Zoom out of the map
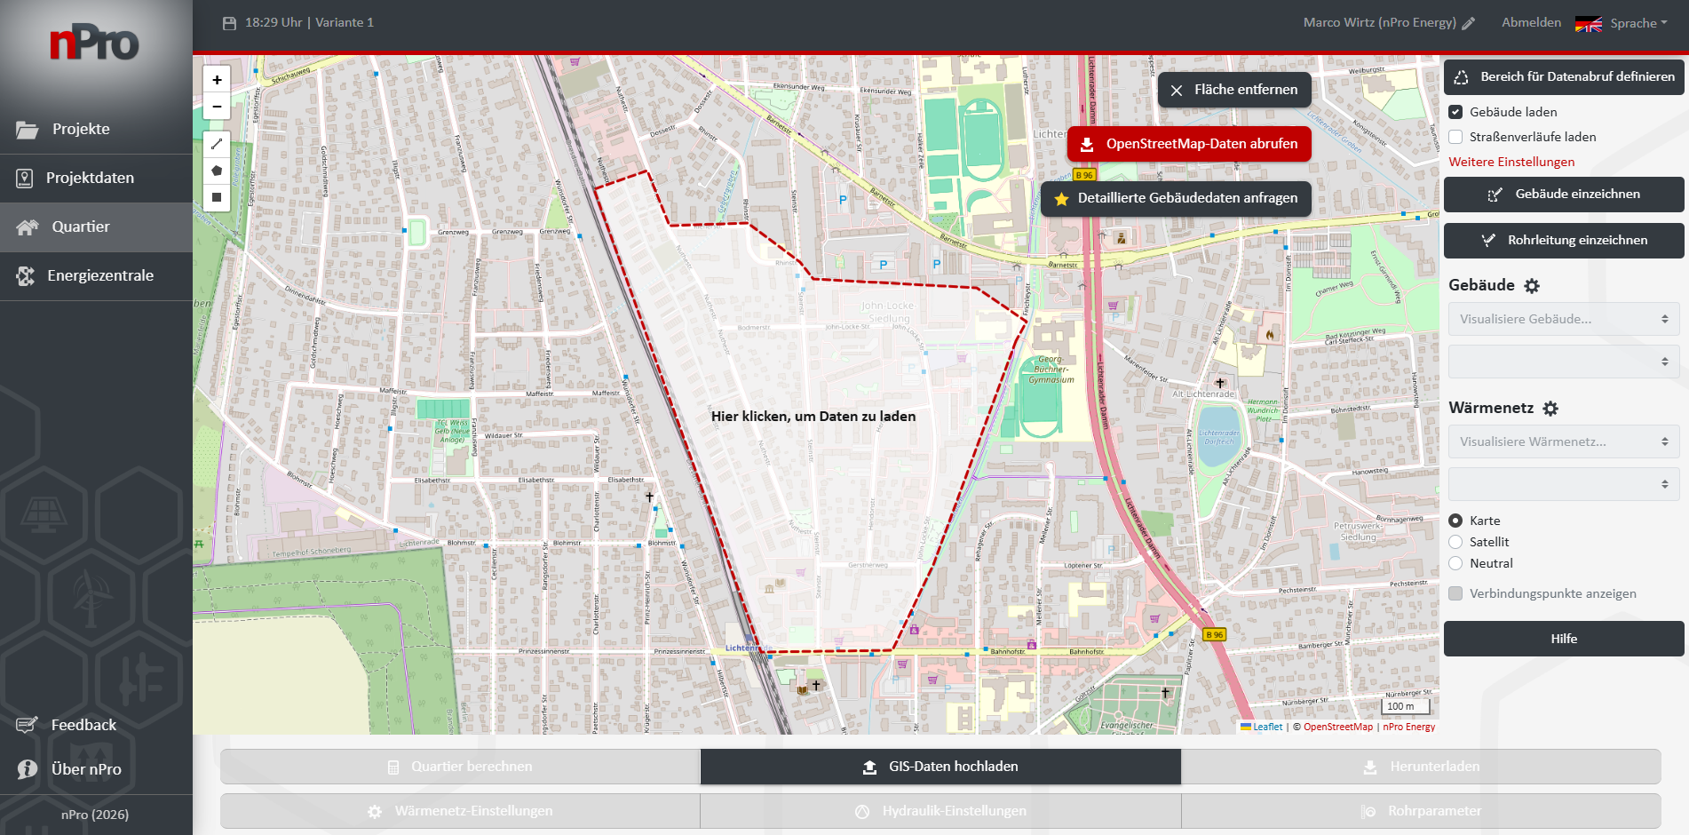 (217, 107)
